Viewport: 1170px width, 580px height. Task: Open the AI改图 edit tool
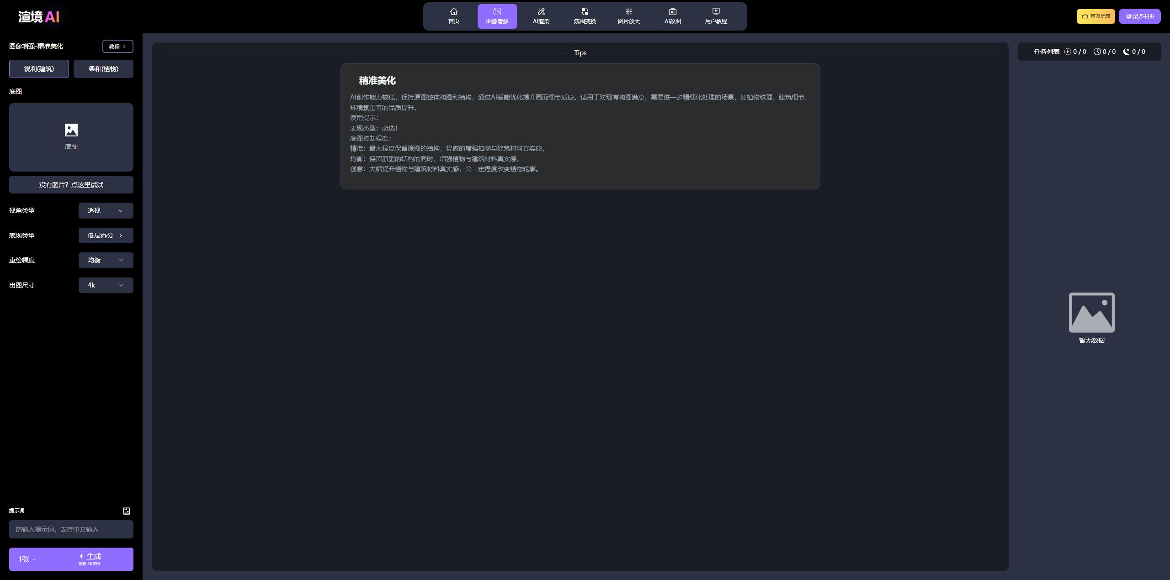pyautogui.click(x=672, y=16)
